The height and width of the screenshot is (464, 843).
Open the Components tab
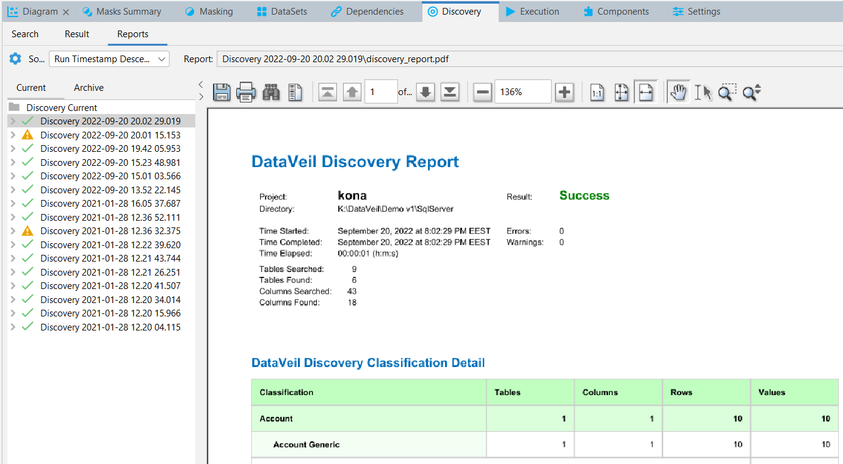pos(616,12)
